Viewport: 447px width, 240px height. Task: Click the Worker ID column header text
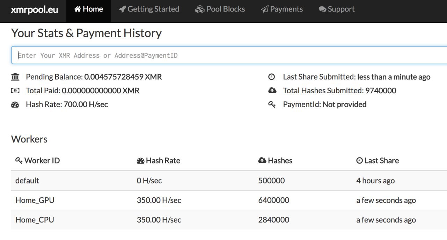pyautogui.click(x=42, y=161)
